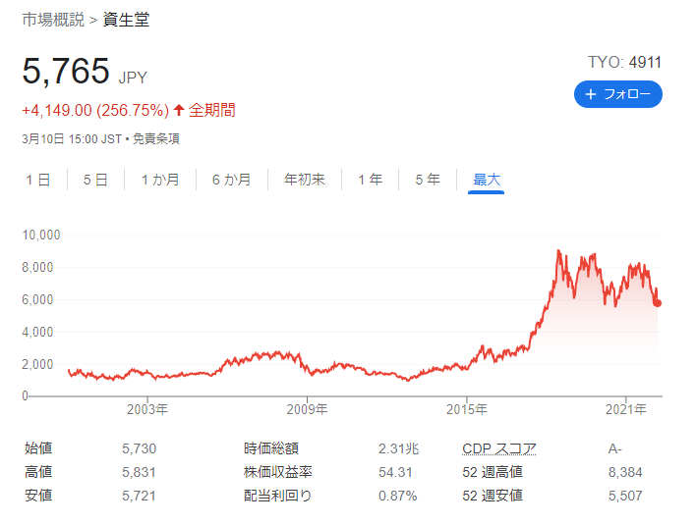Click the 10,000 y-axis label

coord(41,235)
